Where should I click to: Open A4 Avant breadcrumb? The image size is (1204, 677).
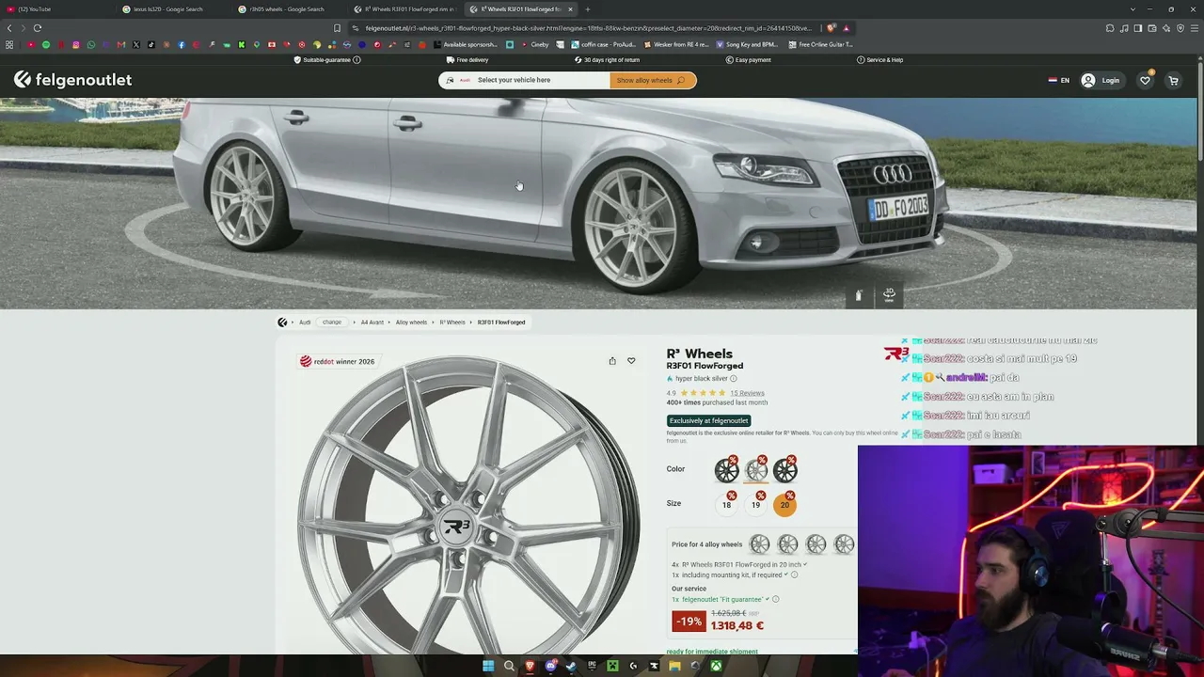(372, 323)
